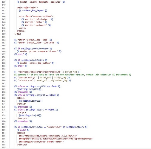151x149 pixels.
Task: Click the integrity sha256 attribute line
Action: [56, 139]
